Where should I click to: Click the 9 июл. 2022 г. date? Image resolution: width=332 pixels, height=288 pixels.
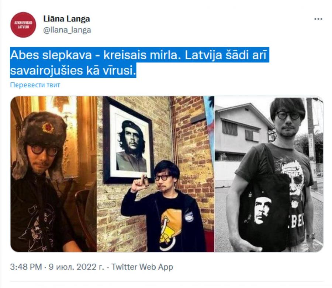(76, 267)
